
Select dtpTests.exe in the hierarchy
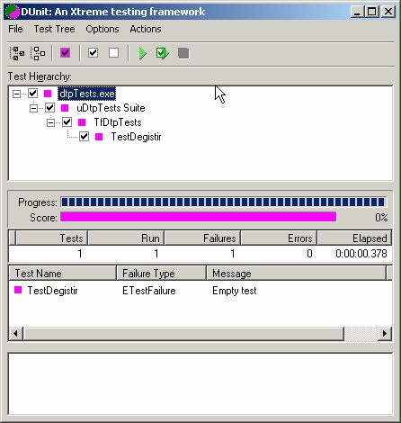(x=87, y=94)
